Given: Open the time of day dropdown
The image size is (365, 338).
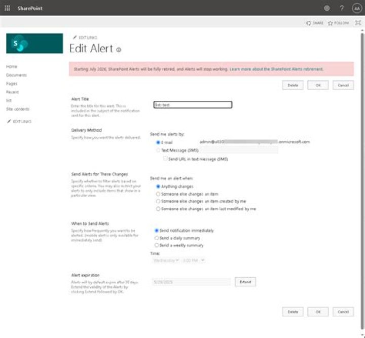Looking at the screenshot, I should coord(193,260).
